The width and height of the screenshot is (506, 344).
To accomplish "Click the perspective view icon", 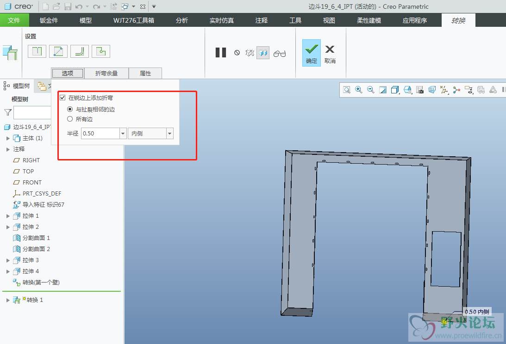I will [432, 90].
